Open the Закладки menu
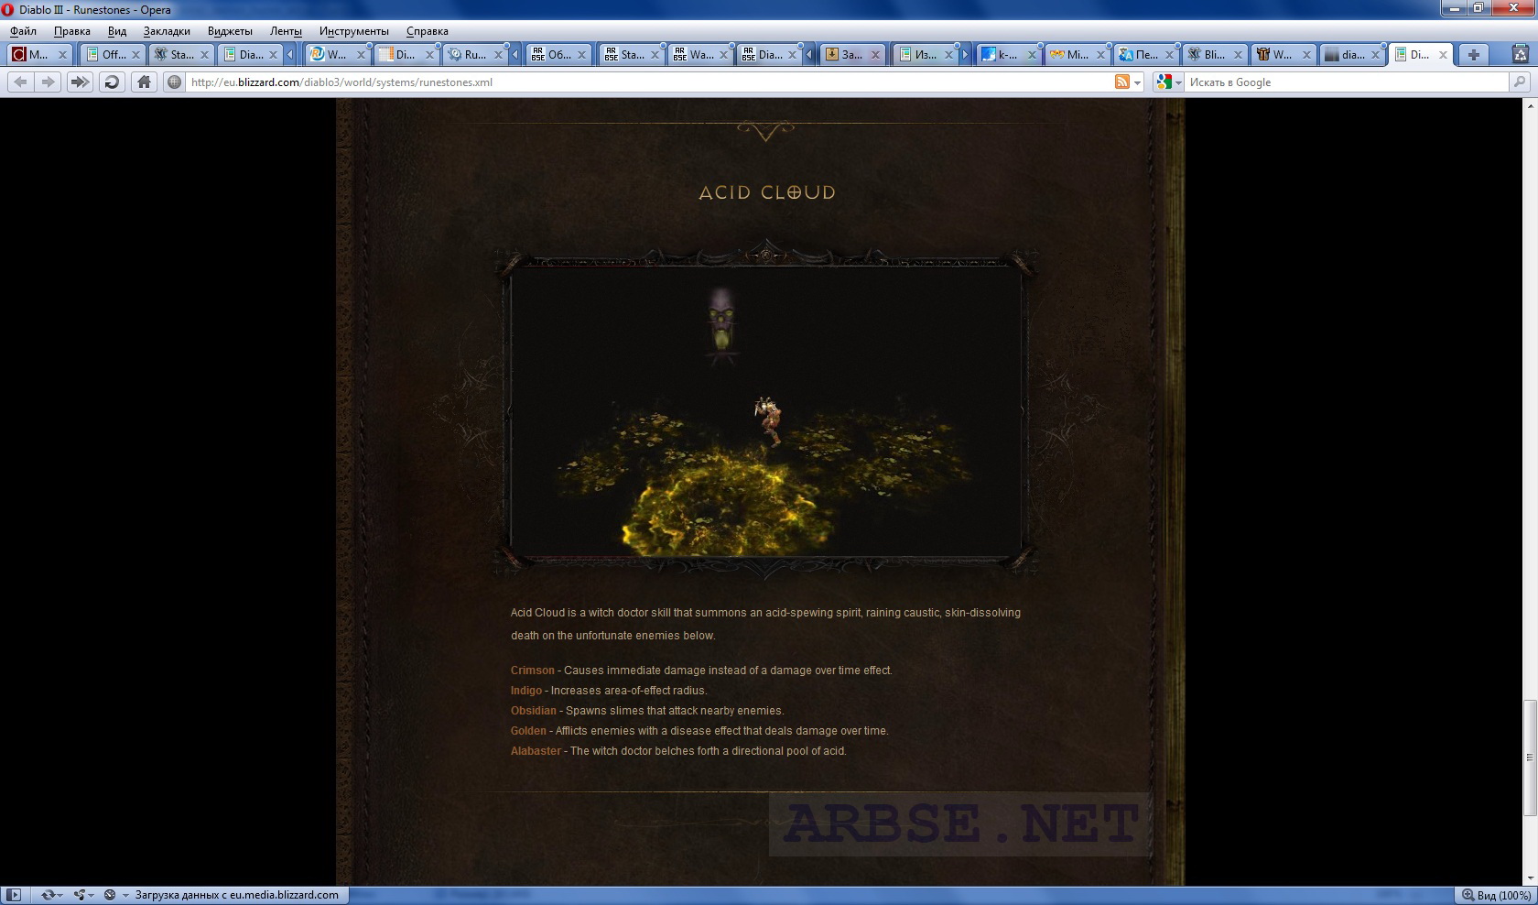Viewport: 1538px width, 905px height. (167, 31)
